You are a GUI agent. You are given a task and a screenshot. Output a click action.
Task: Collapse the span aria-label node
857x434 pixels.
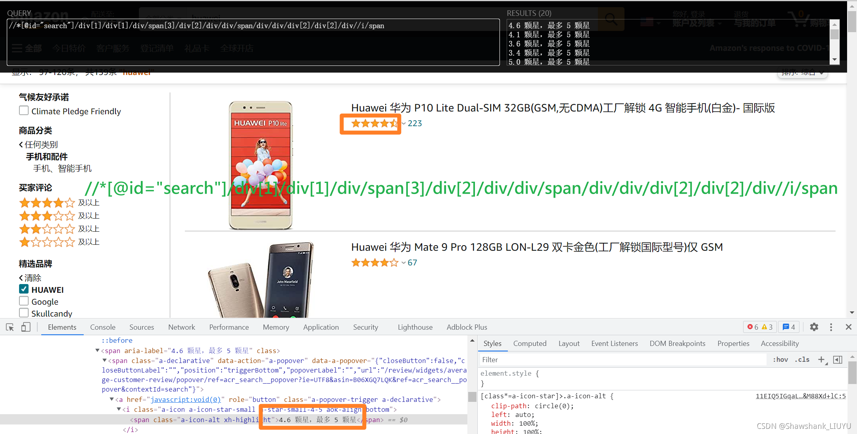point(98,350)
